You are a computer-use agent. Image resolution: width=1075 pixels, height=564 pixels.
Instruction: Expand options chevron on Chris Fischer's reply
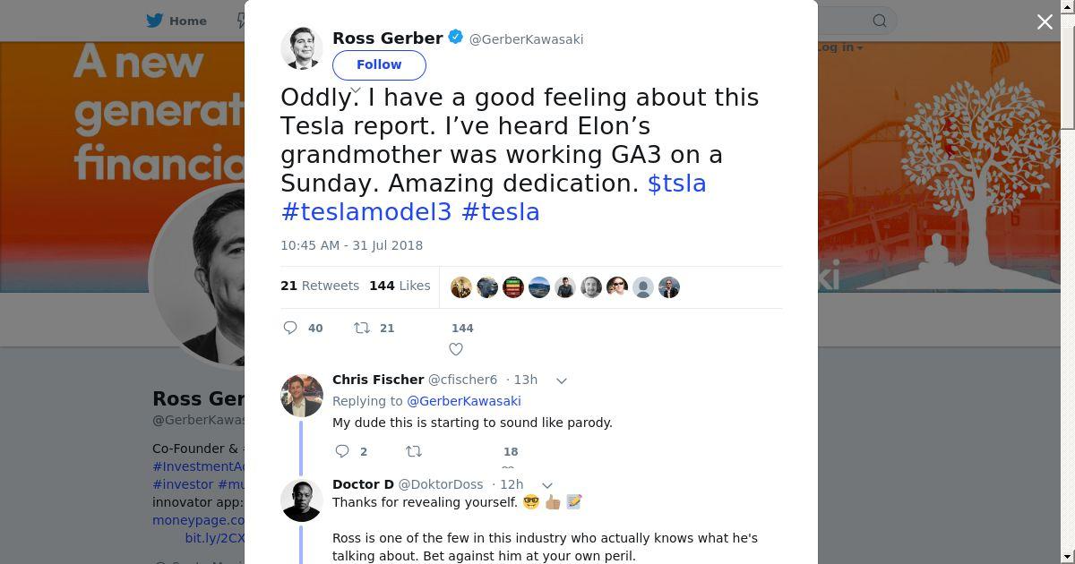[x=562, y=380]
